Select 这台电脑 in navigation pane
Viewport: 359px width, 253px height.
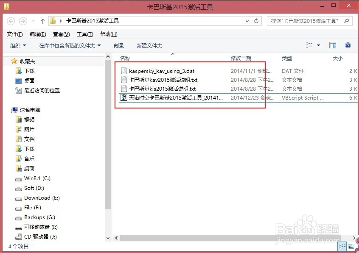(x=30, y=110)
